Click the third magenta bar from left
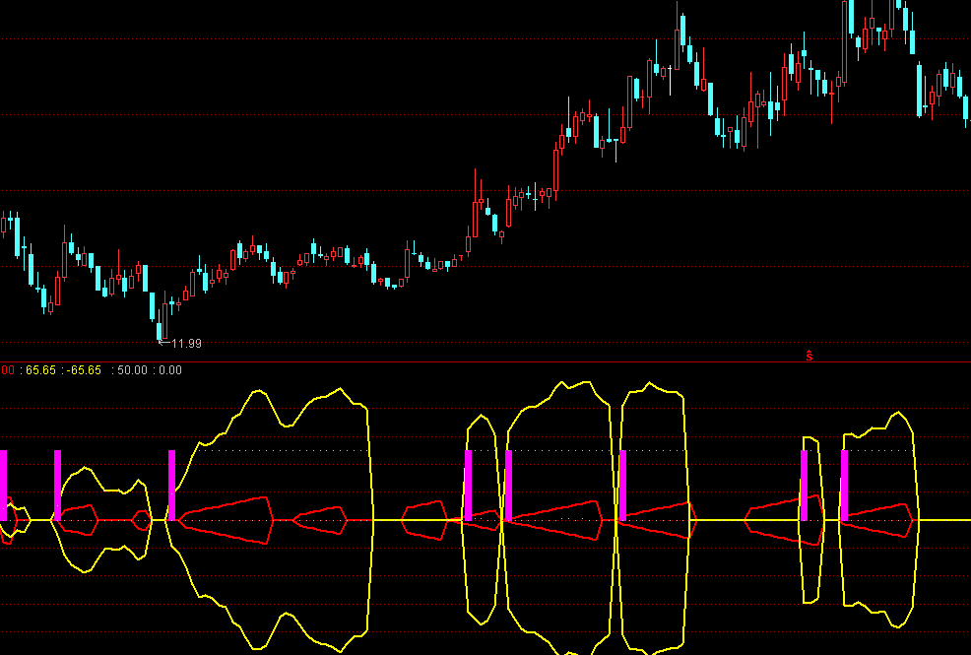The height and width of the screenshot is (655, 971). point(171,485)
